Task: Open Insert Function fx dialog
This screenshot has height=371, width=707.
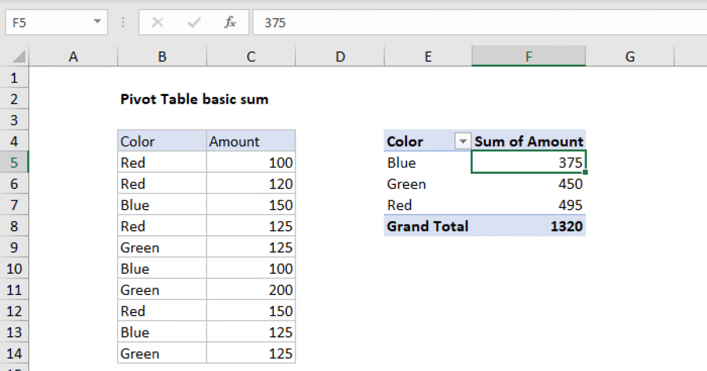Action: 230,23
